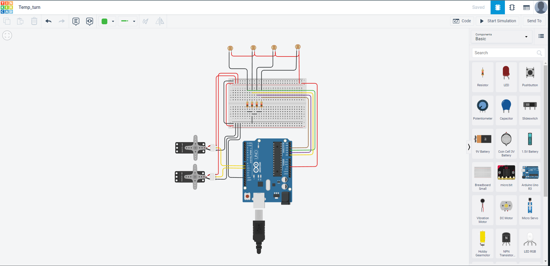The height and width of the screenshot is (266, 550).
Task: Toggle notes visibility icon
Action: click(90, 21)
